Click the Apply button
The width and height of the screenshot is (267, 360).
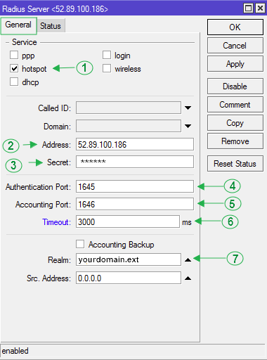click(x=235, y=64)
